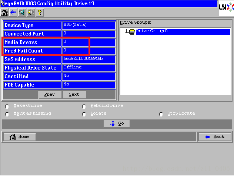Select the Stop Locate radio button
Screen dimensions: 234x176
[161, 114]
